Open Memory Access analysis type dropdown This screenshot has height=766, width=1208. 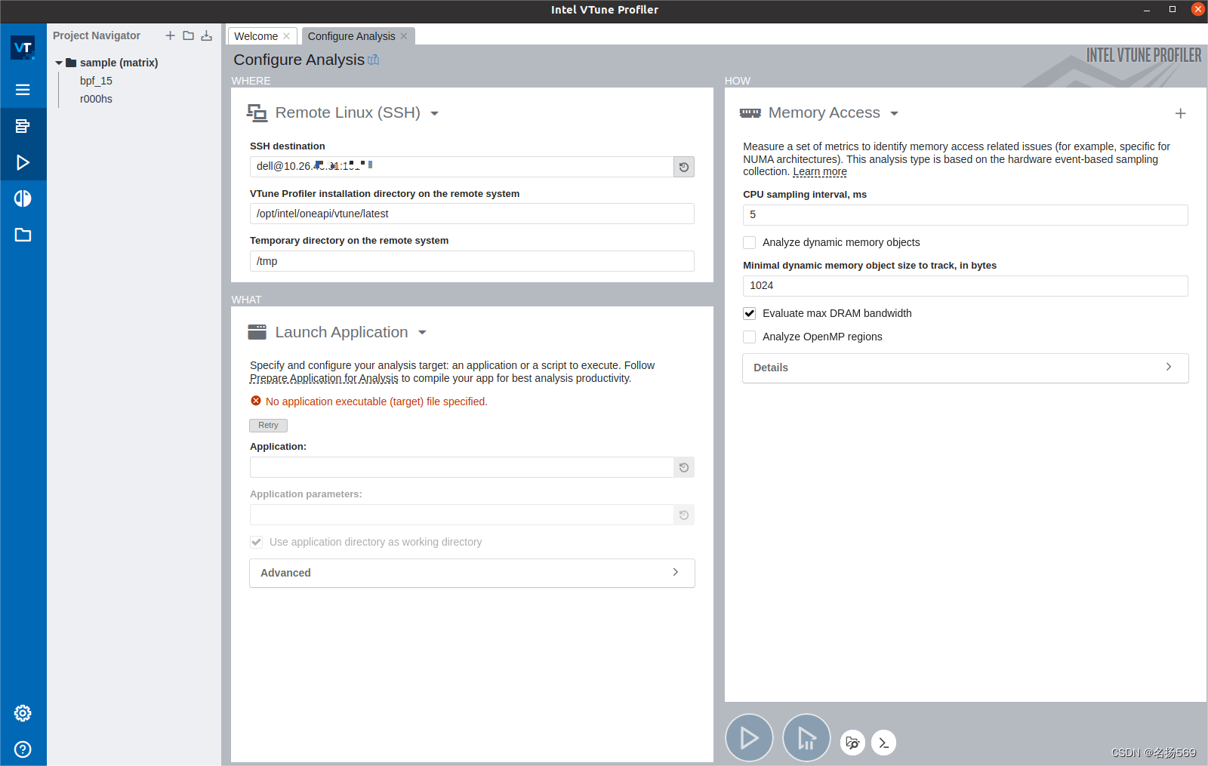click(895, 113)
